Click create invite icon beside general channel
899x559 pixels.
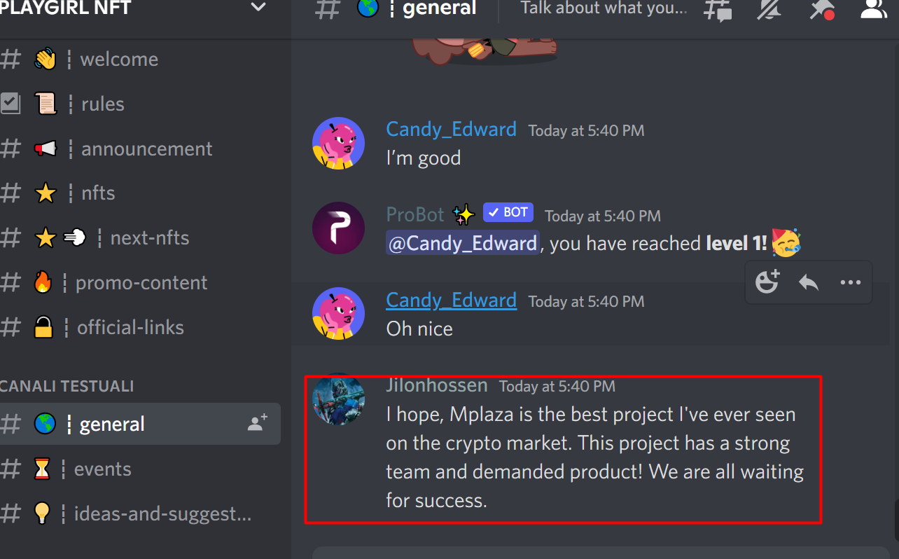[x=258, y=423]
